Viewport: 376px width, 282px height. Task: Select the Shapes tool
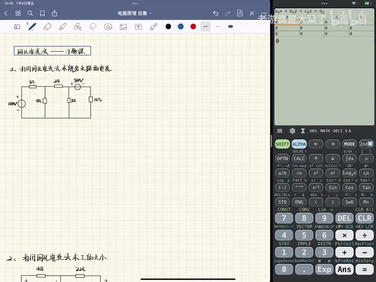(78, 27)
